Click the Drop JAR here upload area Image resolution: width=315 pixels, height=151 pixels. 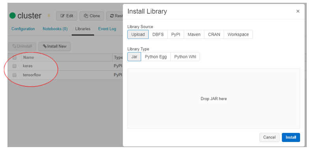[x=214, y=98]
